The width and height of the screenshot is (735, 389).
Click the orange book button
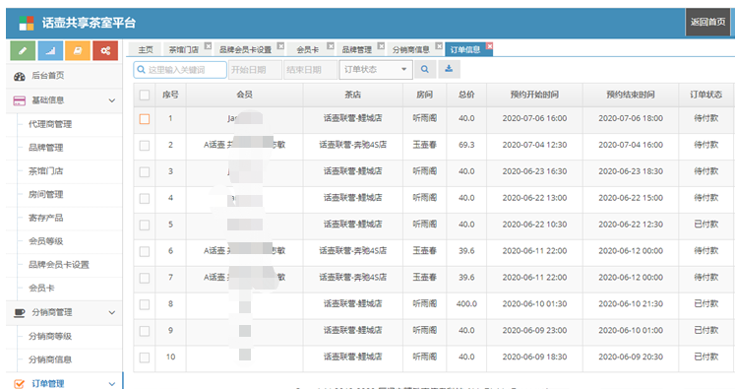coord(78,50)
